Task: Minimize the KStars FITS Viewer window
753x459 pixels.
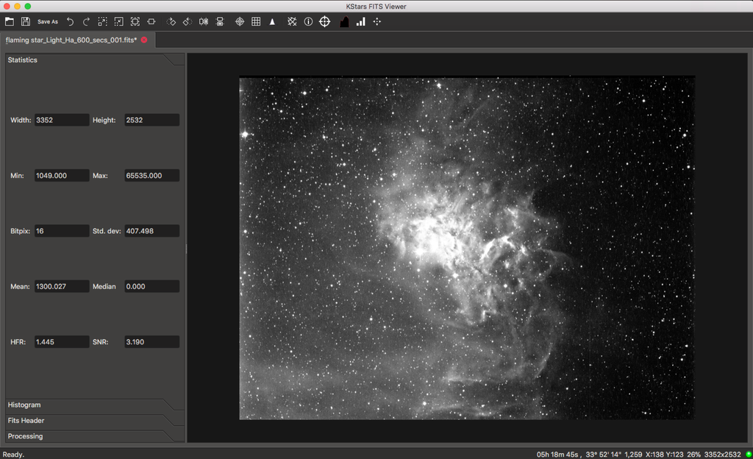Action: tap(18, 6)
